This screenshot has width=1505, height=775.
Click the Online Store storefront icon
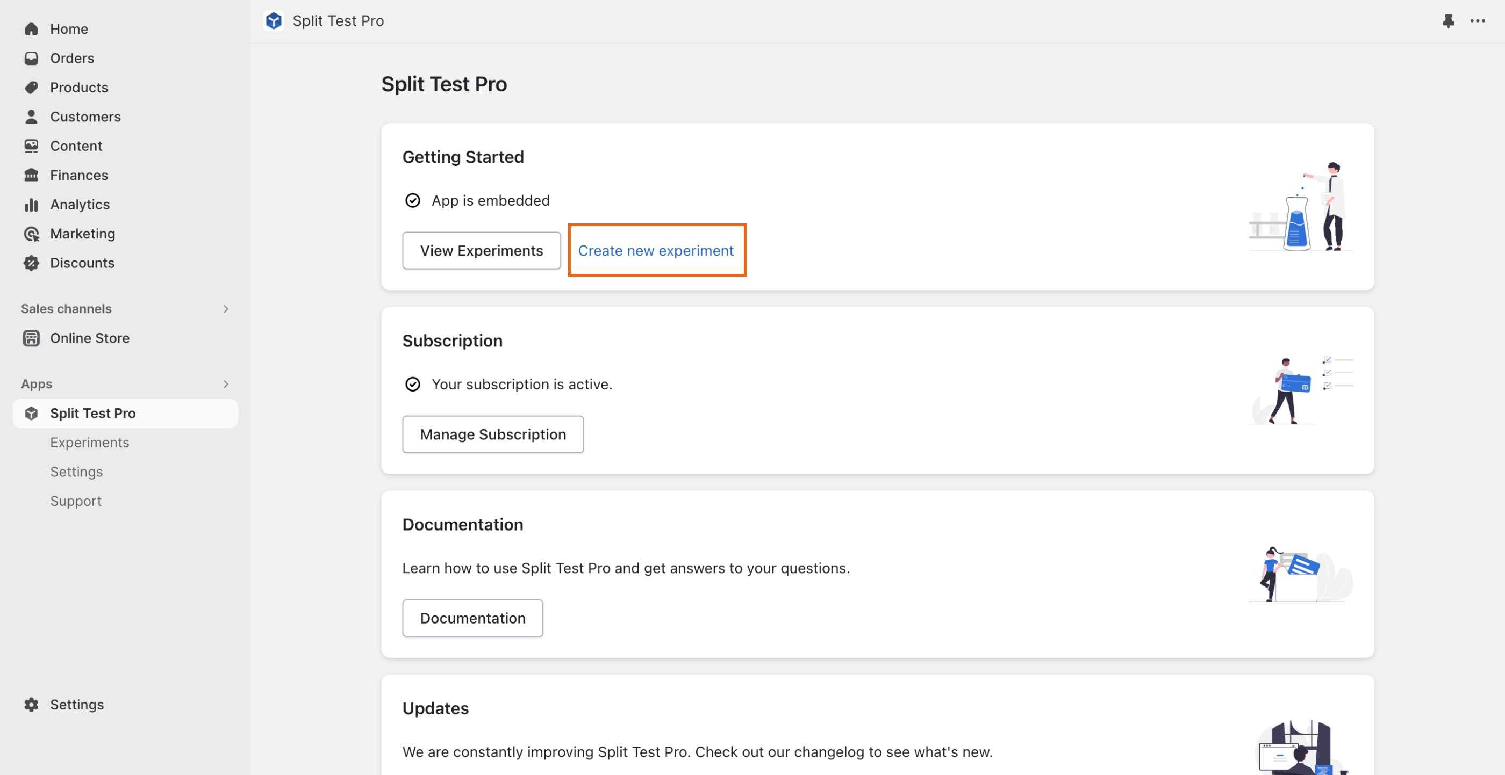[x=32, y=338]
